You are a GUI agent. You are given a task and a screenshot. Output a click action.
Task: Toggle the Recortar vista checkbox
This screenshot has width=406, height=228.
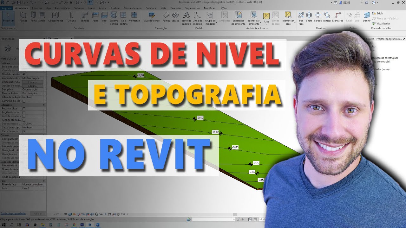click(24, 109)
